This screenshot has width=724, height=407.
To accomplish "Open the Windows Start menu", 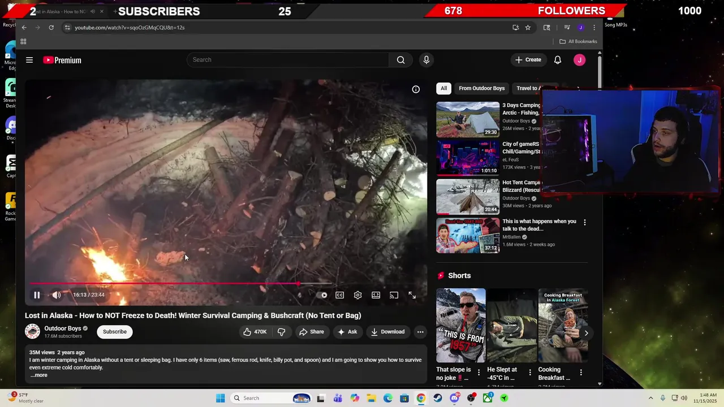I will coord(221,398).
